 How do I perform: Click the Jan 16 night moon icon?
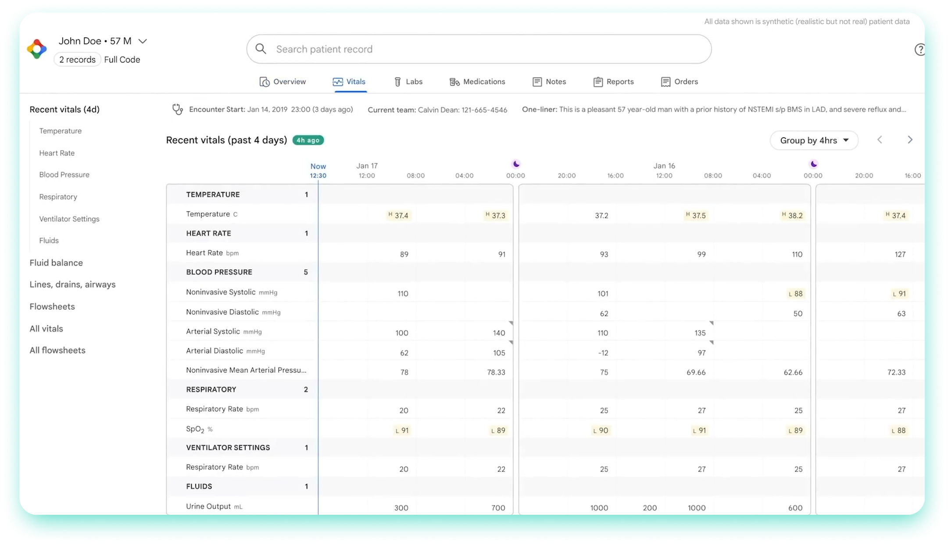[x=814, y=164]
